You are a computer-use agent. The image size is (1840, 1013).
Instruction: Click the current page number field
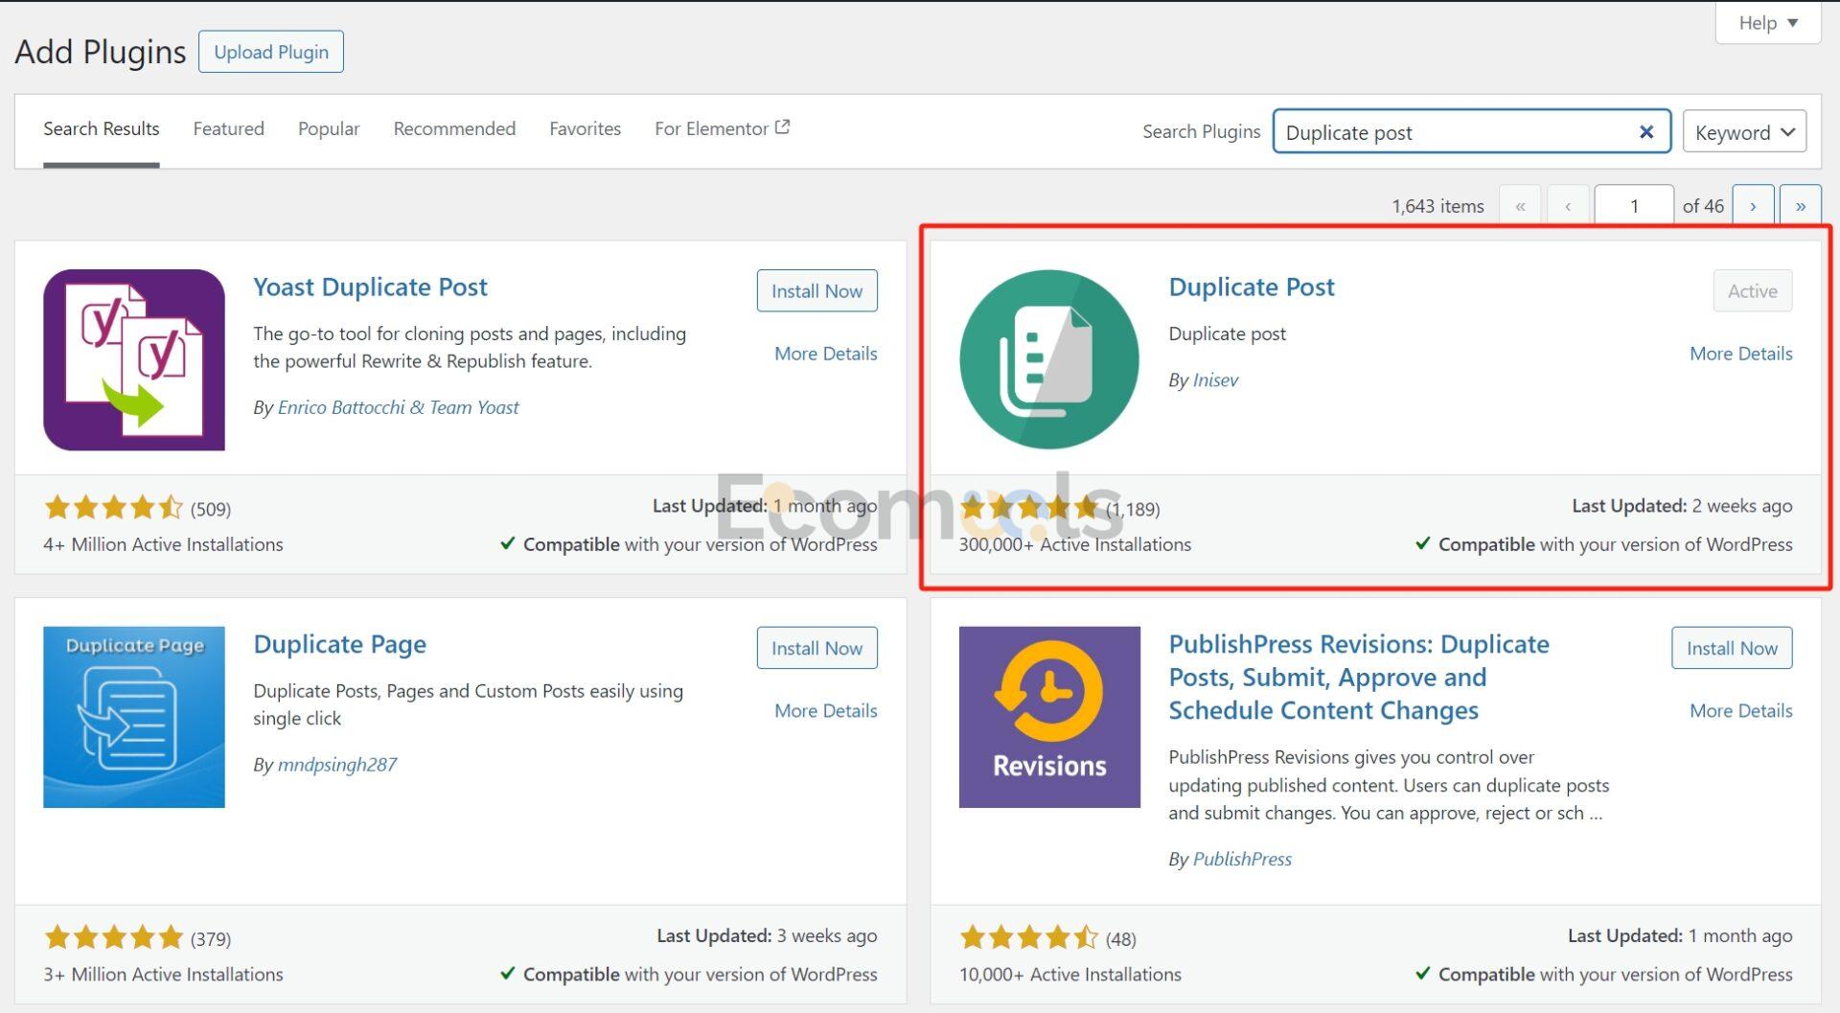[1634, 205]
